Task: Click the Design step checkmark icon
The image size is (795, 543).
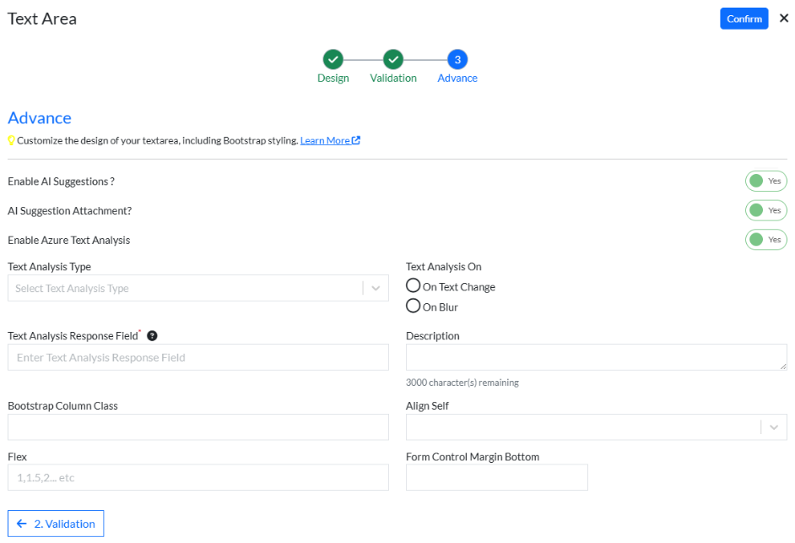Action: pyautogui.click(x=333, y=59)
